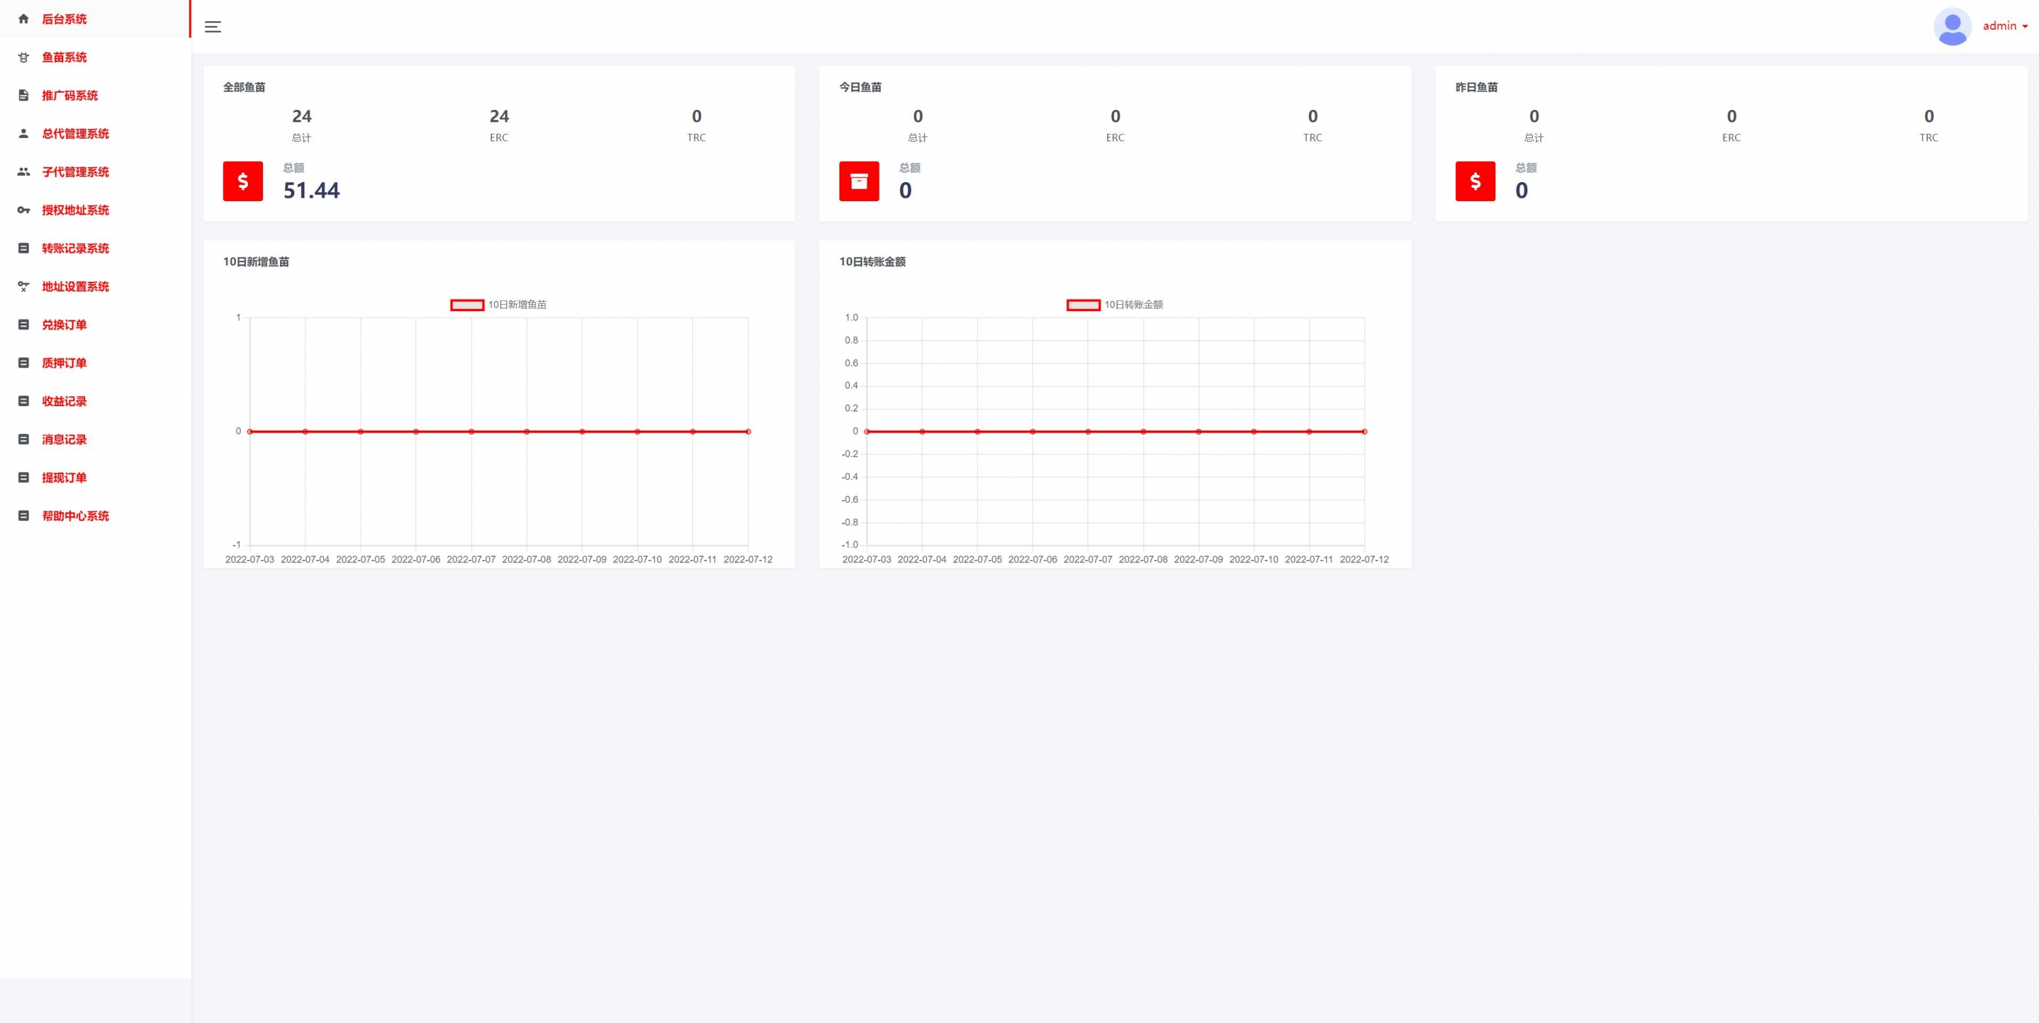
Task: Toggle the 10日转账金额 chart legend
Action: pyautogui.click(x=1115, y=304)
